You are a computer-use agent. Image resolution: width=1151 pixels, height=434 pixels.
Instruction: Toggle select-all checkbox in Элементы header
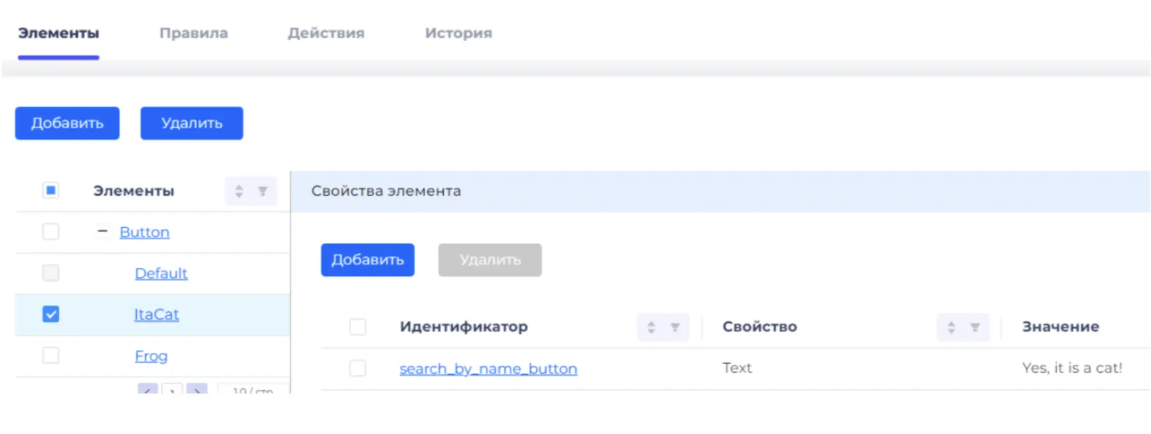tap(51, 190)
